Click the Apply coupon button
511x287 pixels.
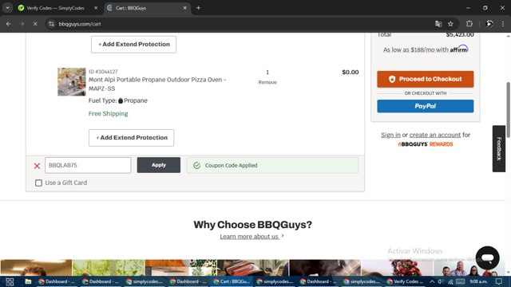(158, 165)
